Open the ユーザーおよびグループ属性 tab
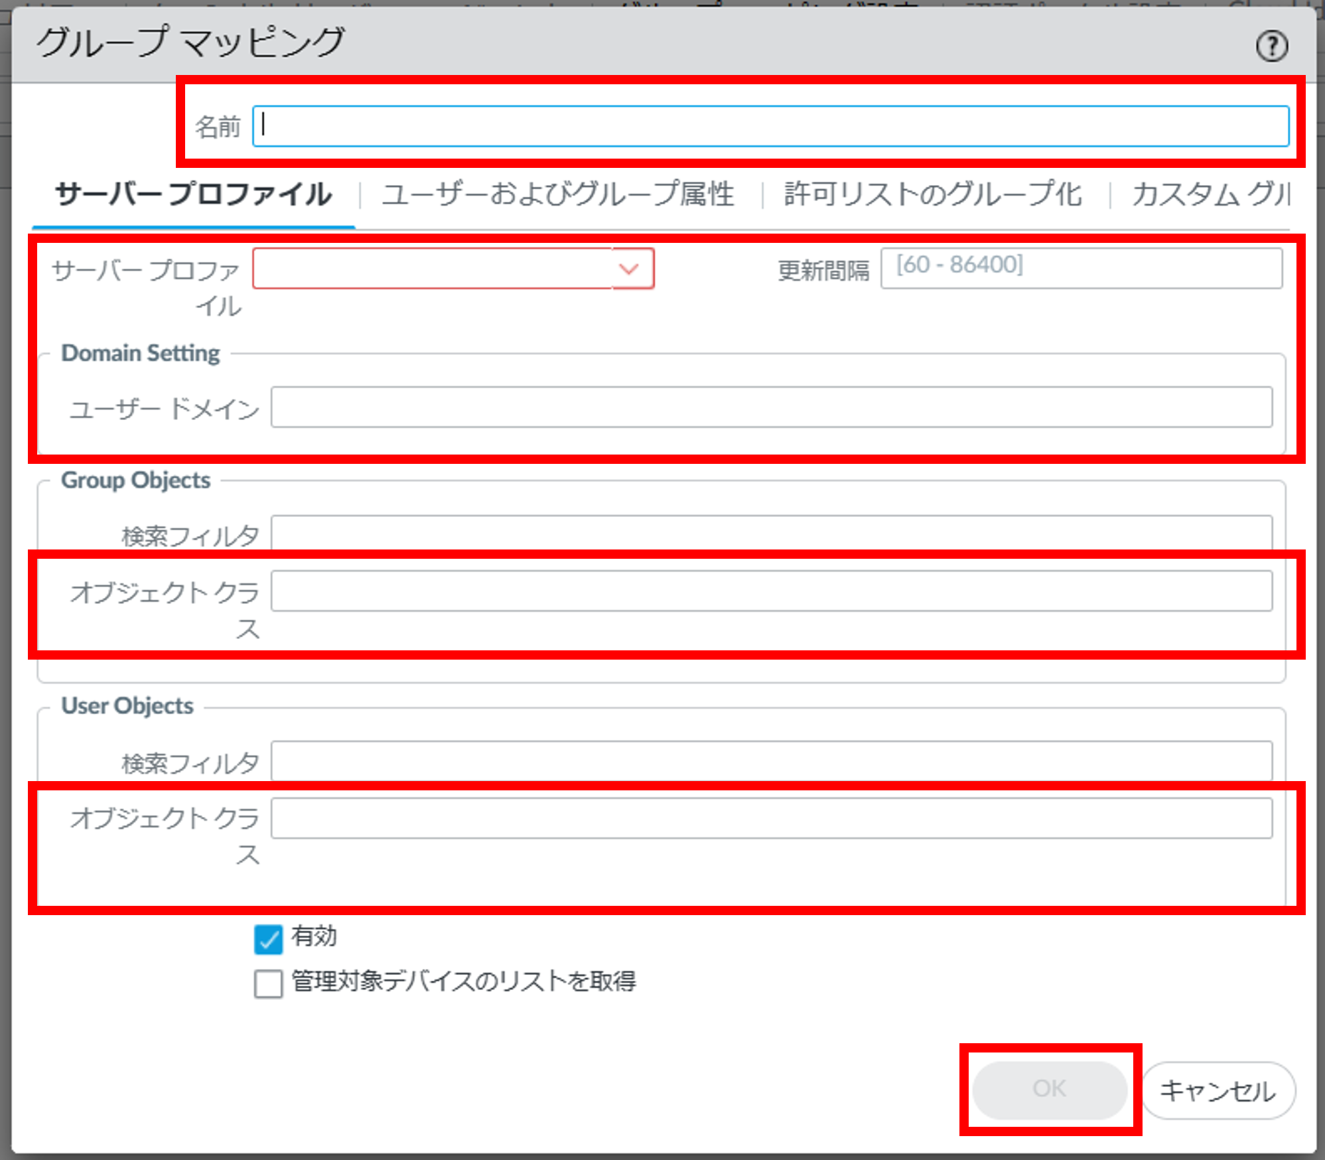1325x1160 pixels. coord(557,194)
